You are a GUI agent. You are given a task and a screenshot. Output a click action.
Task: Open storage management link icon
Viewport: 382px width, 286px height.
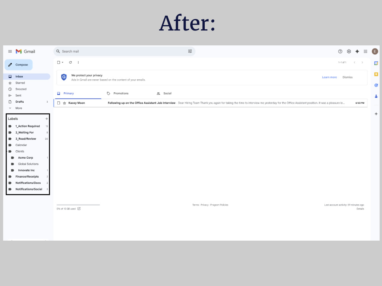(x=79, y=209)
